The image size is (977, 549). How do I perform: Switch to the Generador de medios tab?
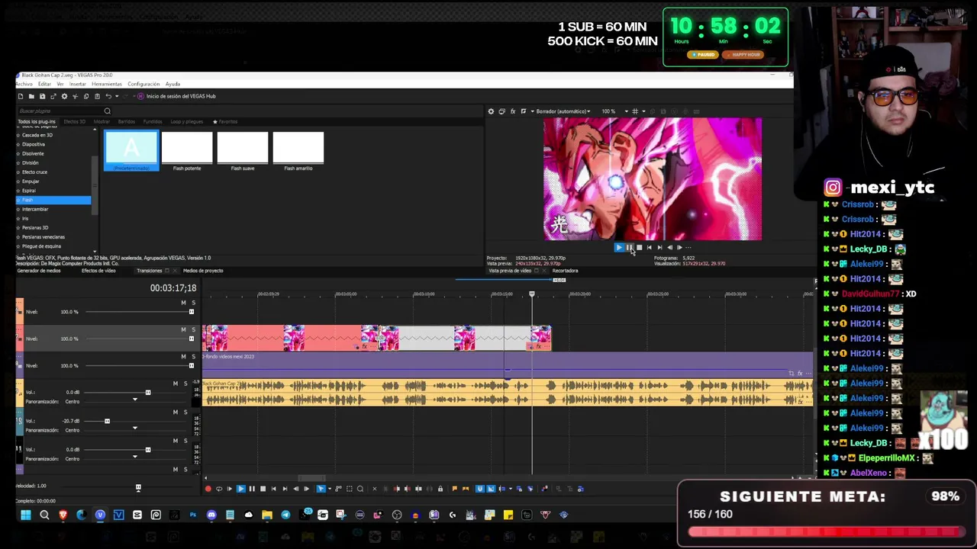tap(39, 271)
